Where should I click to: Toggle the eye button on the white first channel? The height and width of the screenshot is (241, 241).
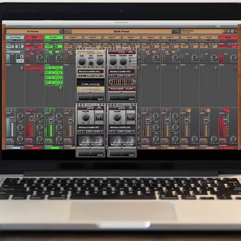tap(19, 46)
